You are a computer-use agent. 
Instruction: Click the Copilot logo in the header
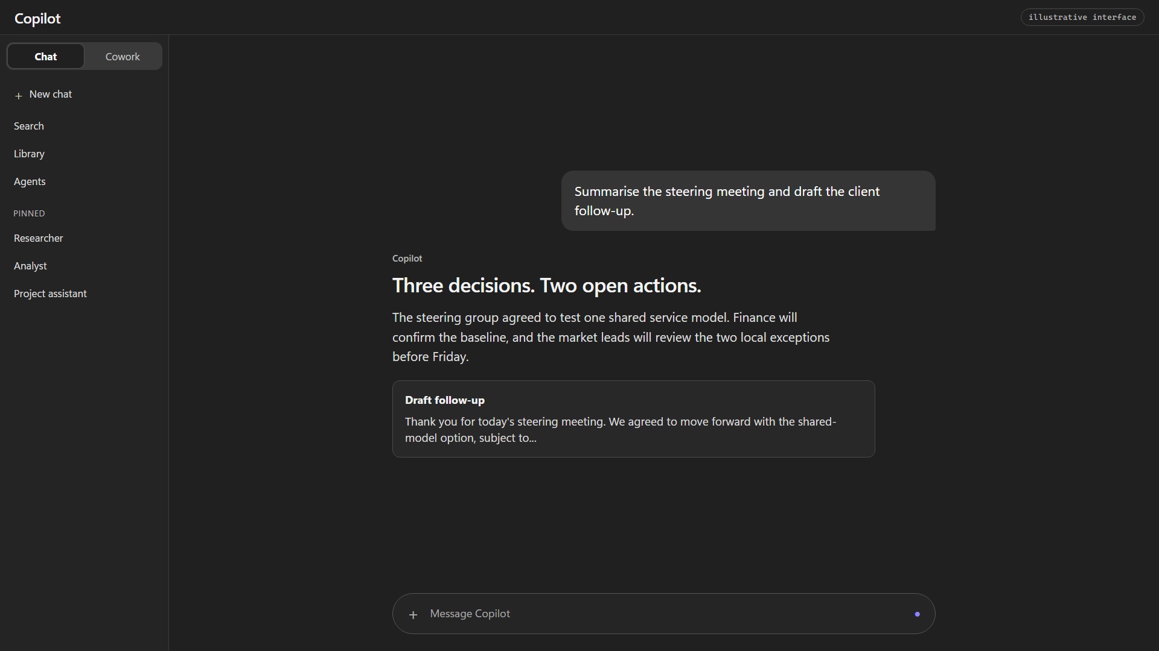click(x=37, y=18)
